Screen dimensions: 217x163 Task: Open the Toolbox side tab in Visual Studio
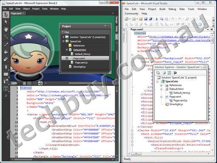tap(124, 35)
